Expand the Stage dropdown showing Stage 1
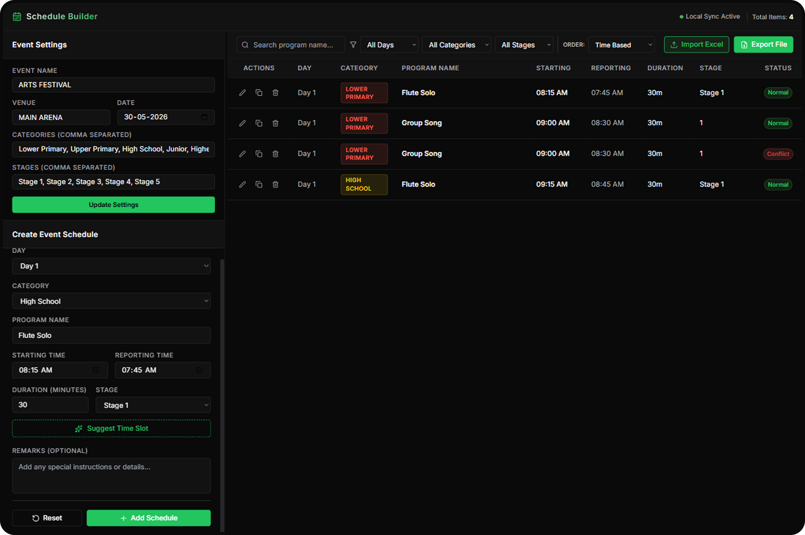 click(153, 405)
